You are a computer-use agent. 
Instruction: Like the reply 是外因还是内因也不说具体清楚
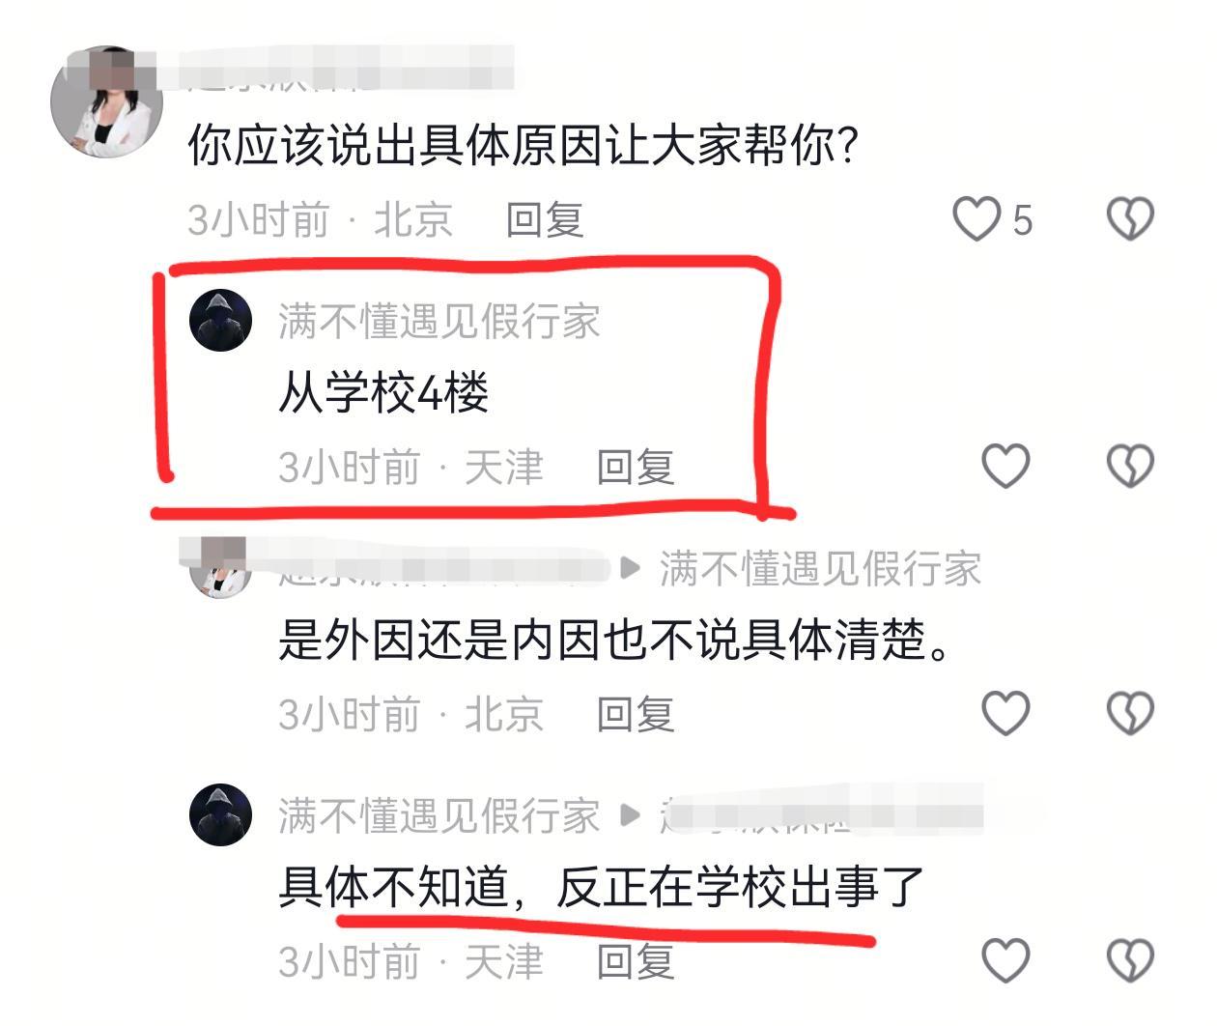(x=1005, y=713)
